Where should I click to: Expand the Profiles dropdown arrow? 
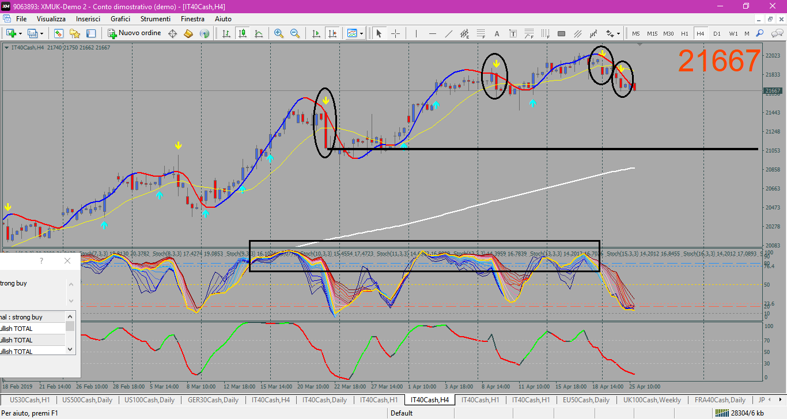pos(41,33)
